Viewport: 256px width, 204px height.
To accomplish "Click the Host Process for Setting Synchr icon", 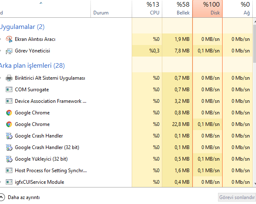I will tap(9, 171).
